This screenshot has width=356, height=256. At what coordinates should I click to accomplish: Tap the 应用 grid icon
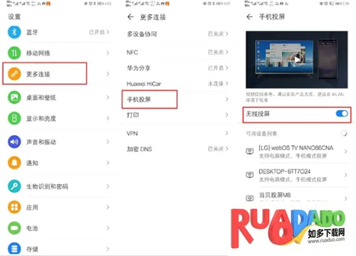(14, 207)
